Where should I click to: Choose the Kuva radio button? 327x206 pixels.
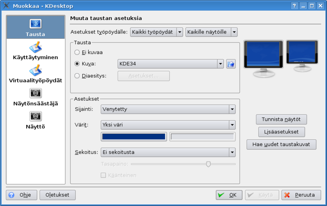77,64
